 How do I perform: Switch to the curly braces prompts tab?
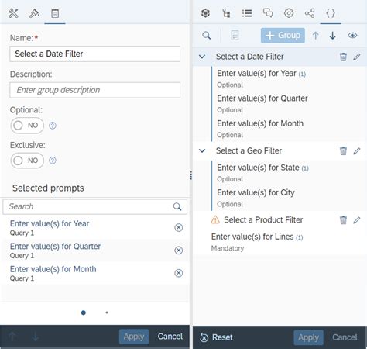(331, 13)
